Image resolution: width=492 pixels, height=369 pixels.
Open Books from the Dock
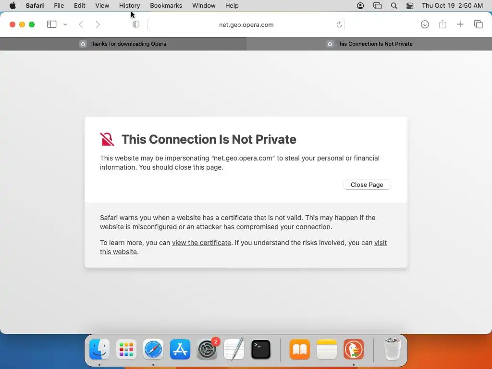point(300,349)
